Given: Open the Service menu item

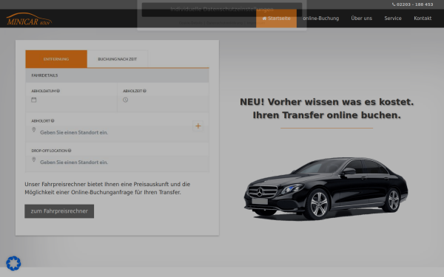Looking at the screenshot, I should point(393,18).
